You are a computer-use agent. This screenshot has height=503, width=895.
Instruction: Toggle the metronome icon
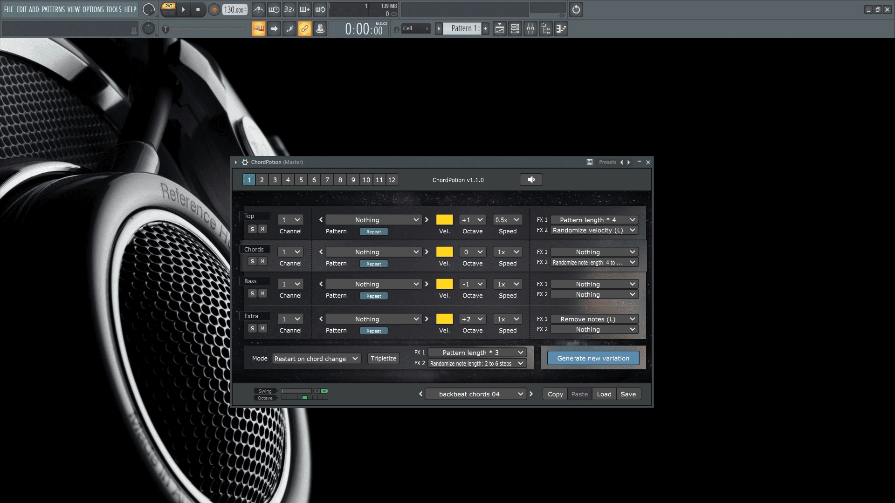[x=259, y=9]
